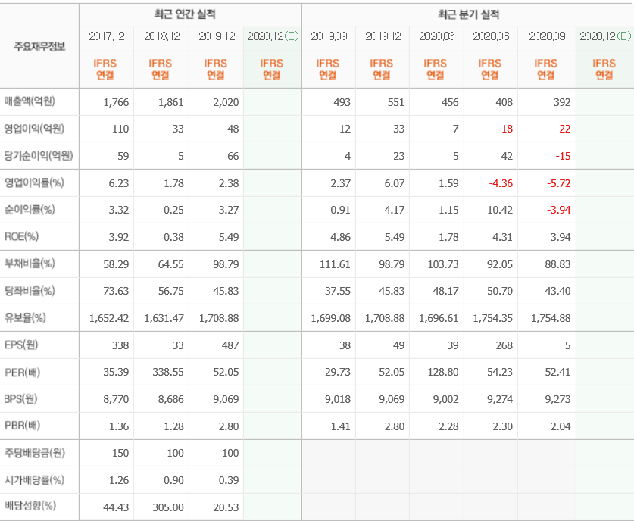Select the 73.63 quick ratio value
The image size is (634, 524).
(116, 291)
